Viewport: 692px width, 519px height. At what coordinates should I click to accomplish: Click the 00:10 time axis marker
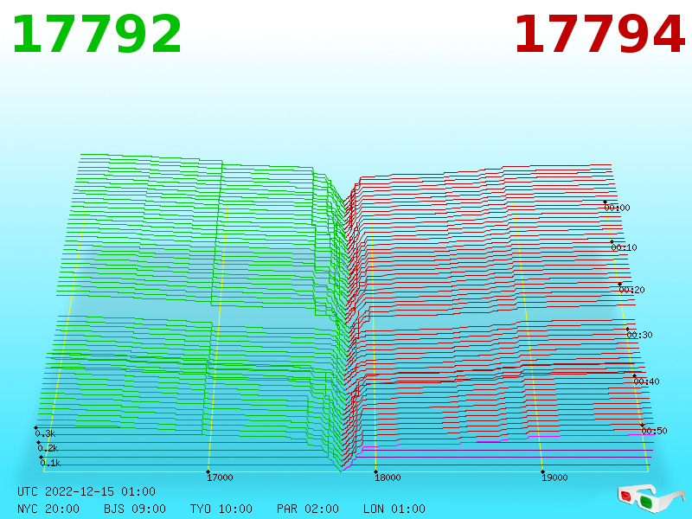624,247
